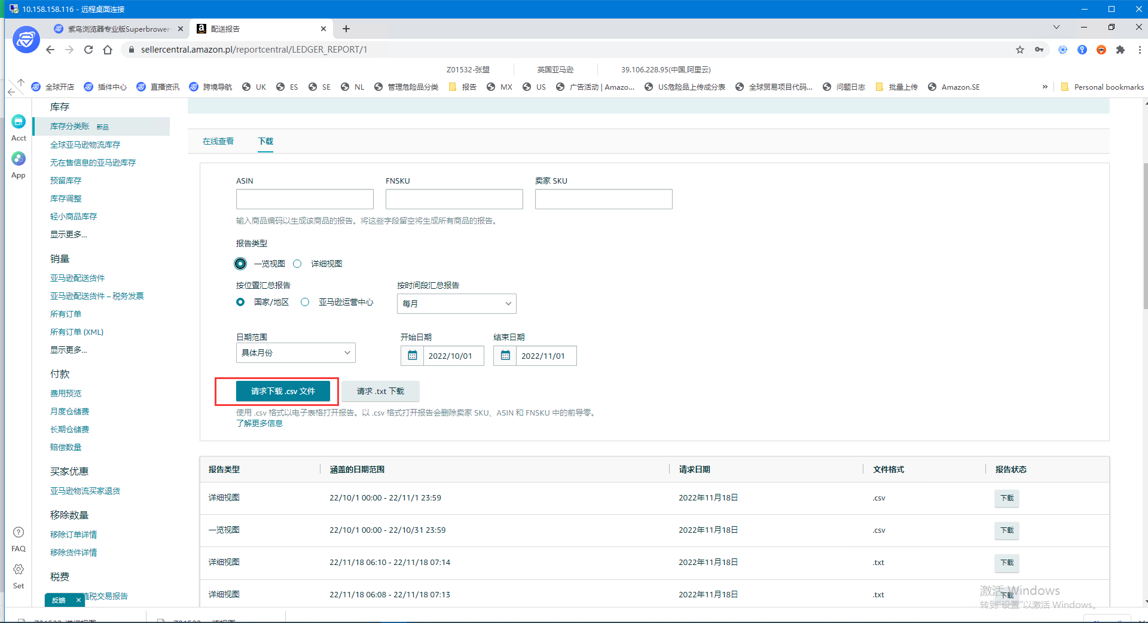Open end date calendar picker icon

505,356
